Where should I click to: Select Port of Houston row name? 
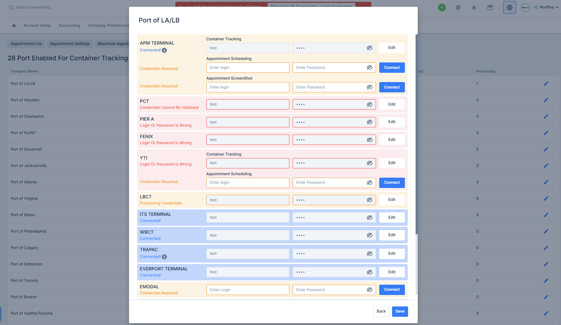[x=25, y=100]
